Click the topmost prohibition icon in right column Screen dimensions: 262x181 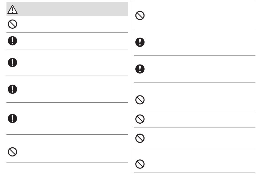click(x=140, y=15)
